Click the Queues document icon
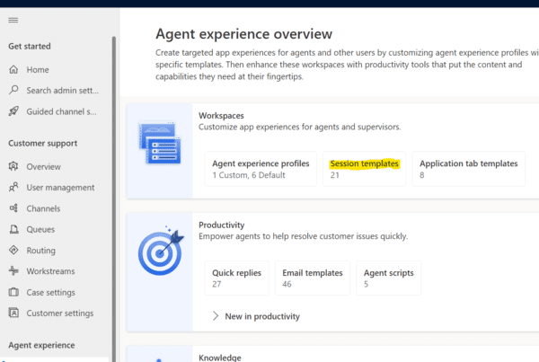539x362 pixels. click(13, 230)
